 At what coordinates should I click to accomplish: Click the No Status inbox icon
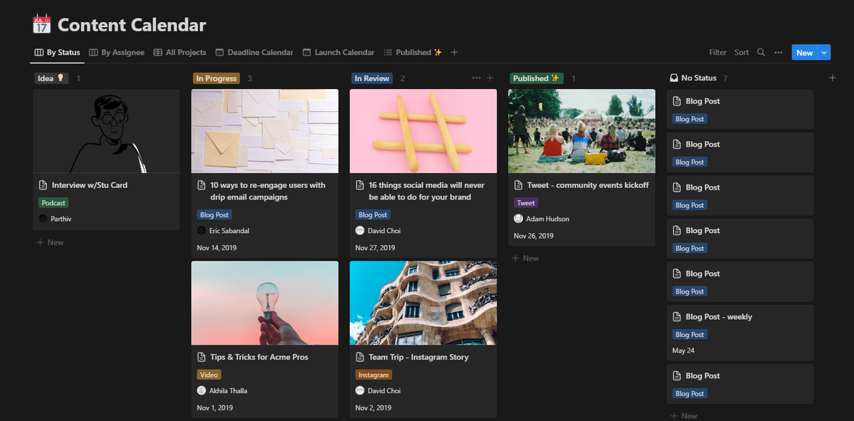pyautogui.click(x=674, y=78)
